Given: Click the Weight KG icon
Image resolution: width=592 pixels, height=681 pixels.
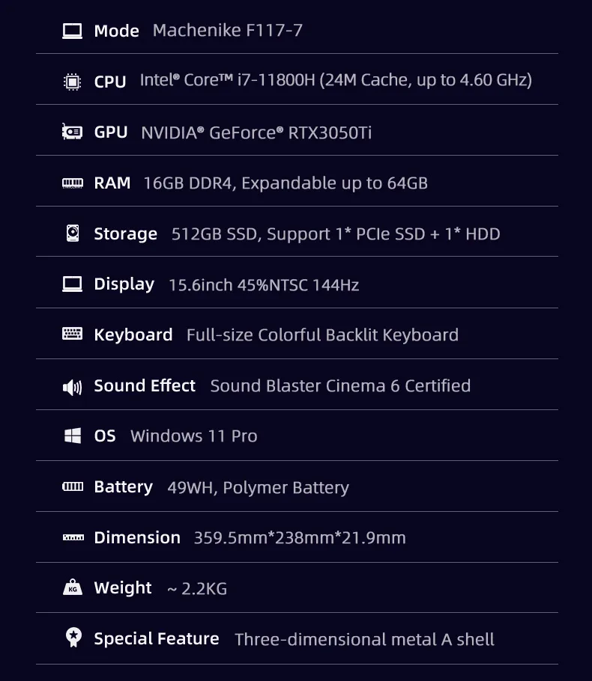Looking at the screenshot, I should click(73, 587).
